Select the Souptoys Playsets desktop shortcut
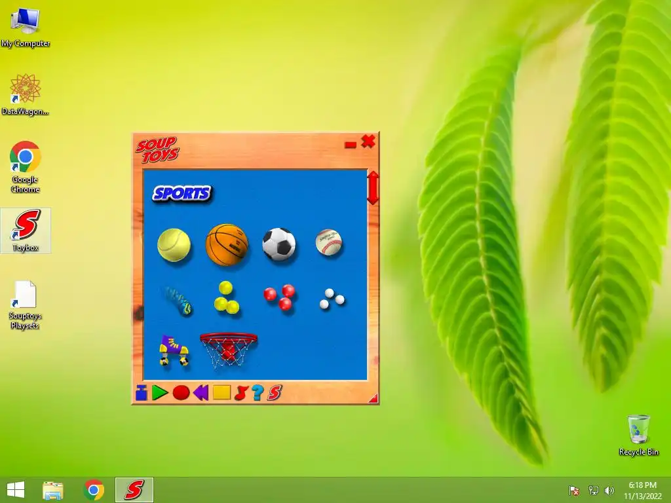Viewport: 671px width, 503px height. [x=25, y=305]
